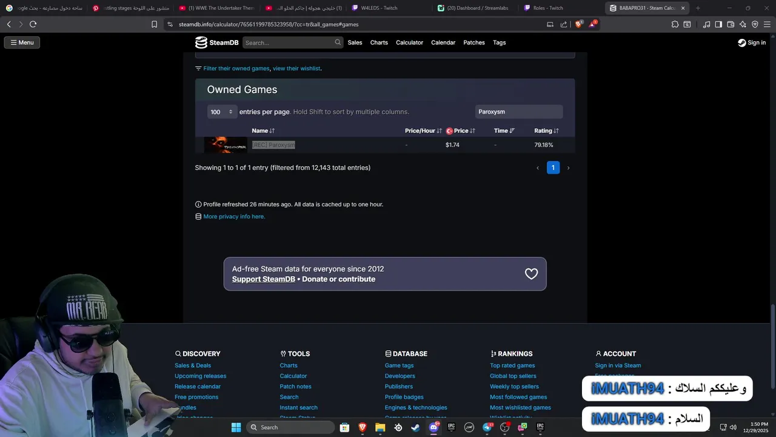
Task: Sort table by Price/Hour column
Action: click(423, 130)
